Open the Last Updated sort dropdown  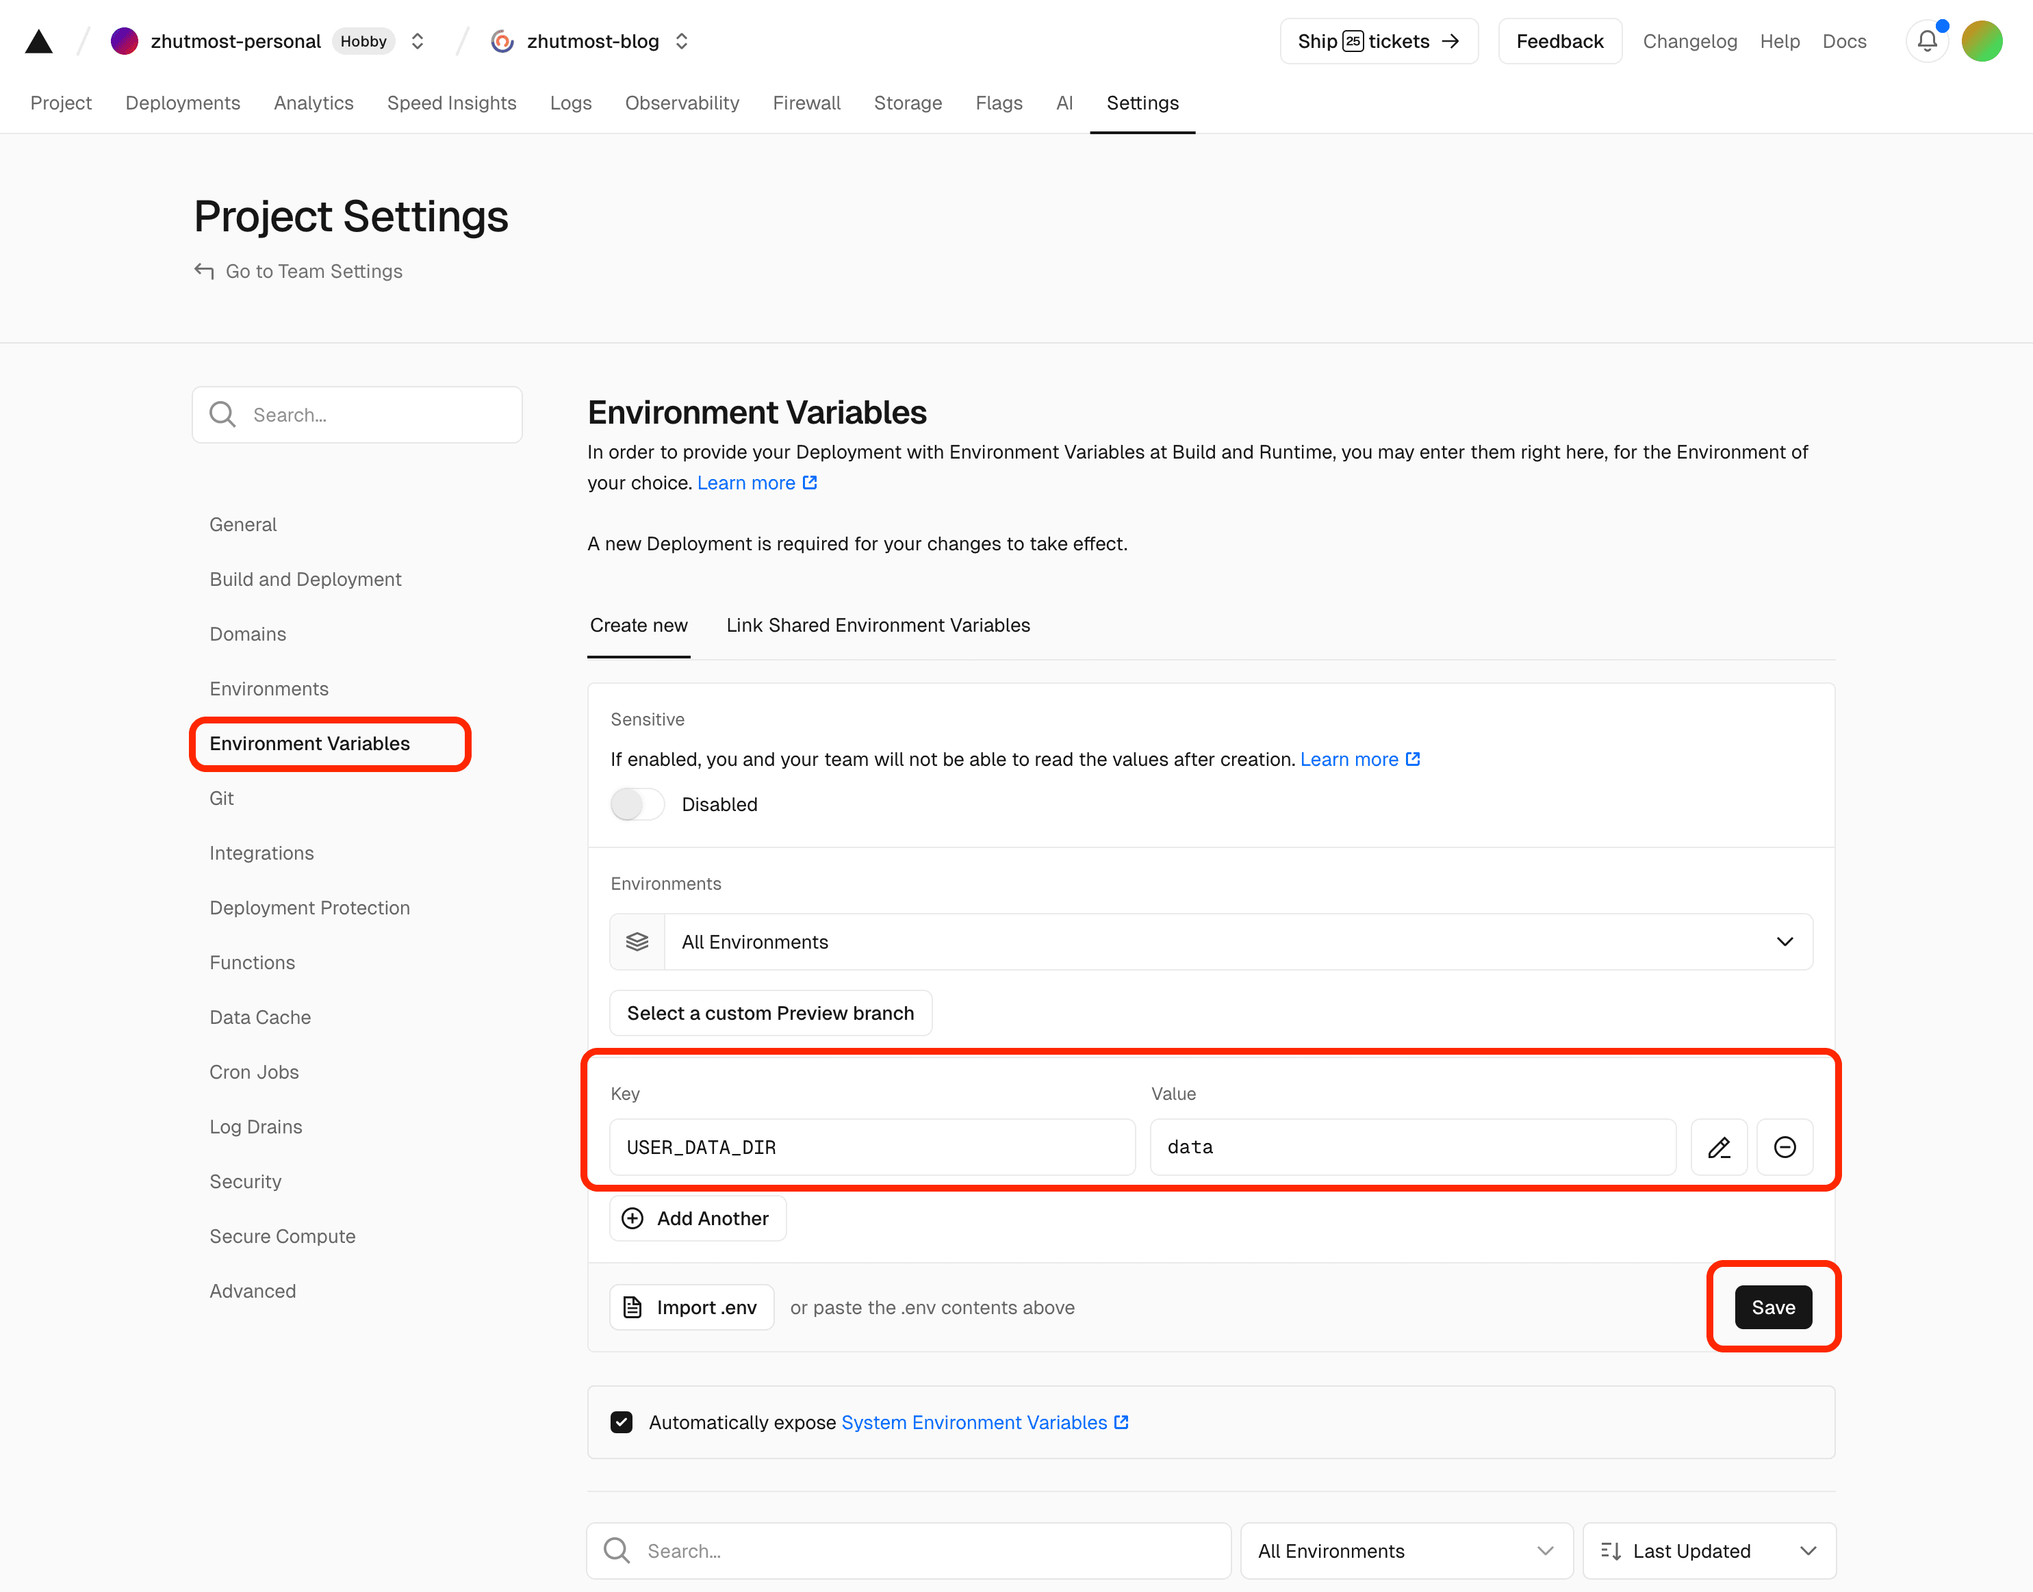pos(1709,1550)
